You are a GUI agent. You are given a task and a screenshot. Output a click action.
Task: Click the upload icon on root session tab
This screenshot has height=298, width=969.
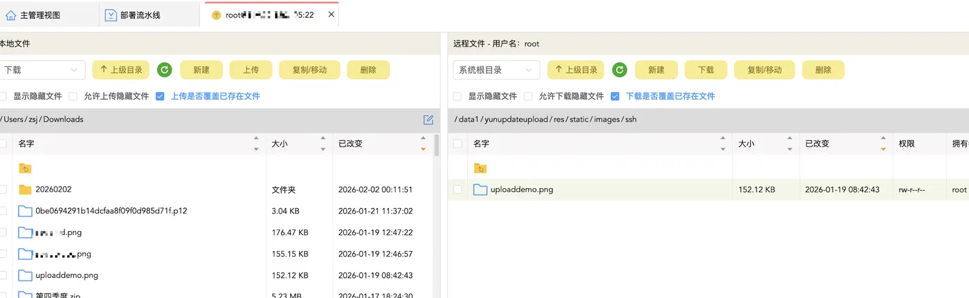[216, 15]
